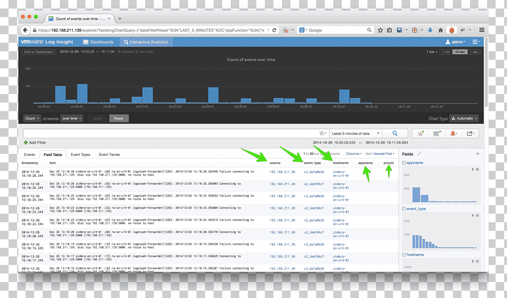Image resolution: width=507 pixels, height=298 pixels.
Task: Switch to Event Trends tab
Action: point(109,154)
